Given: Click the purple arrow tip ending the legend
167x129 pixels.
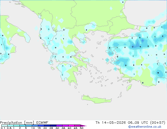Looking at the screenshot, I should 84,126.
